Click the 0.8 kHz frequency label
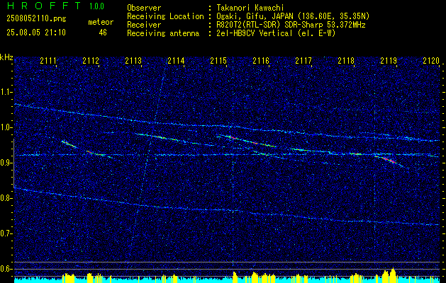 [x=6, y=198]
